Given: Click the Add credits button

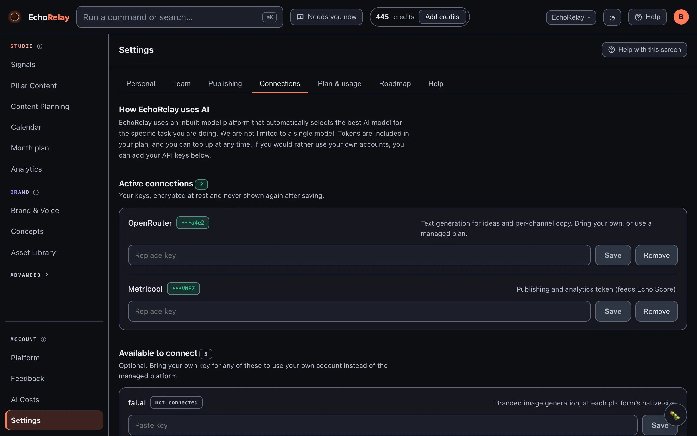Looking at the screenshot, I should click(x=442, y=17).
